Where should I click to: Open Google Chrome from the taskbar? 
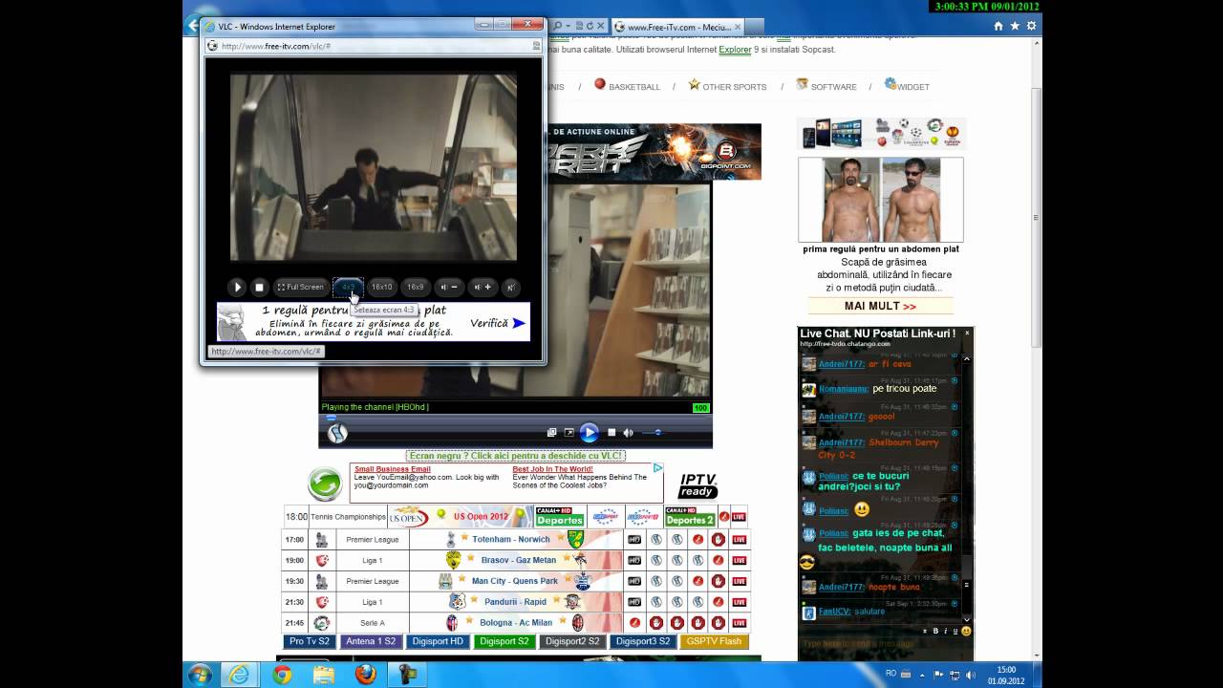click(x=282, y=675)
